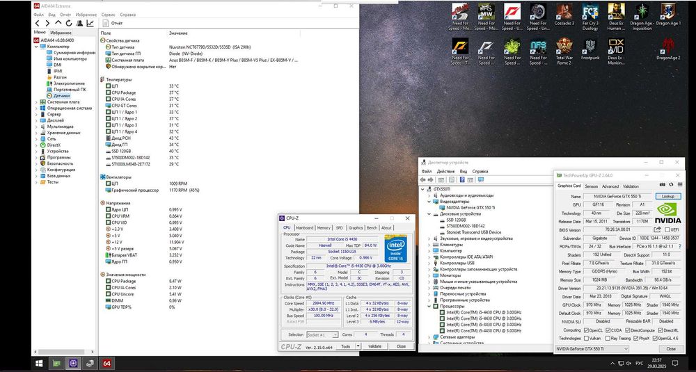Click the AIDA64 graph chart toolbar icon
Screen dimensions: 696x372
pyautogui.click(x=90, y=23)
